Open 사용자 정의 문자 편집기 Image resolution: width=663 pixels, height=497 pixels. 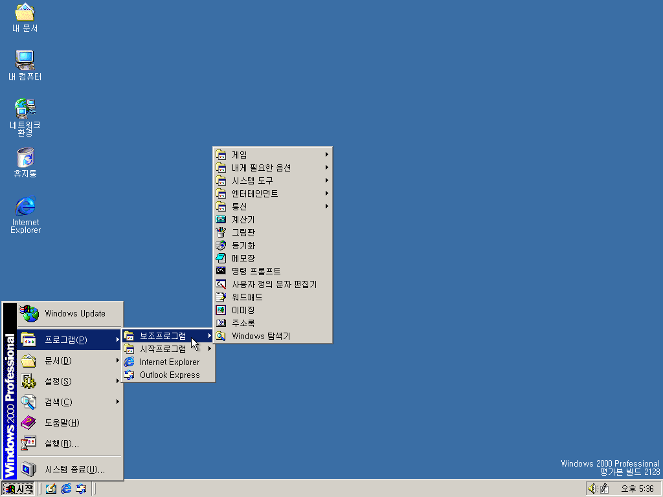[x=273, y=285]
